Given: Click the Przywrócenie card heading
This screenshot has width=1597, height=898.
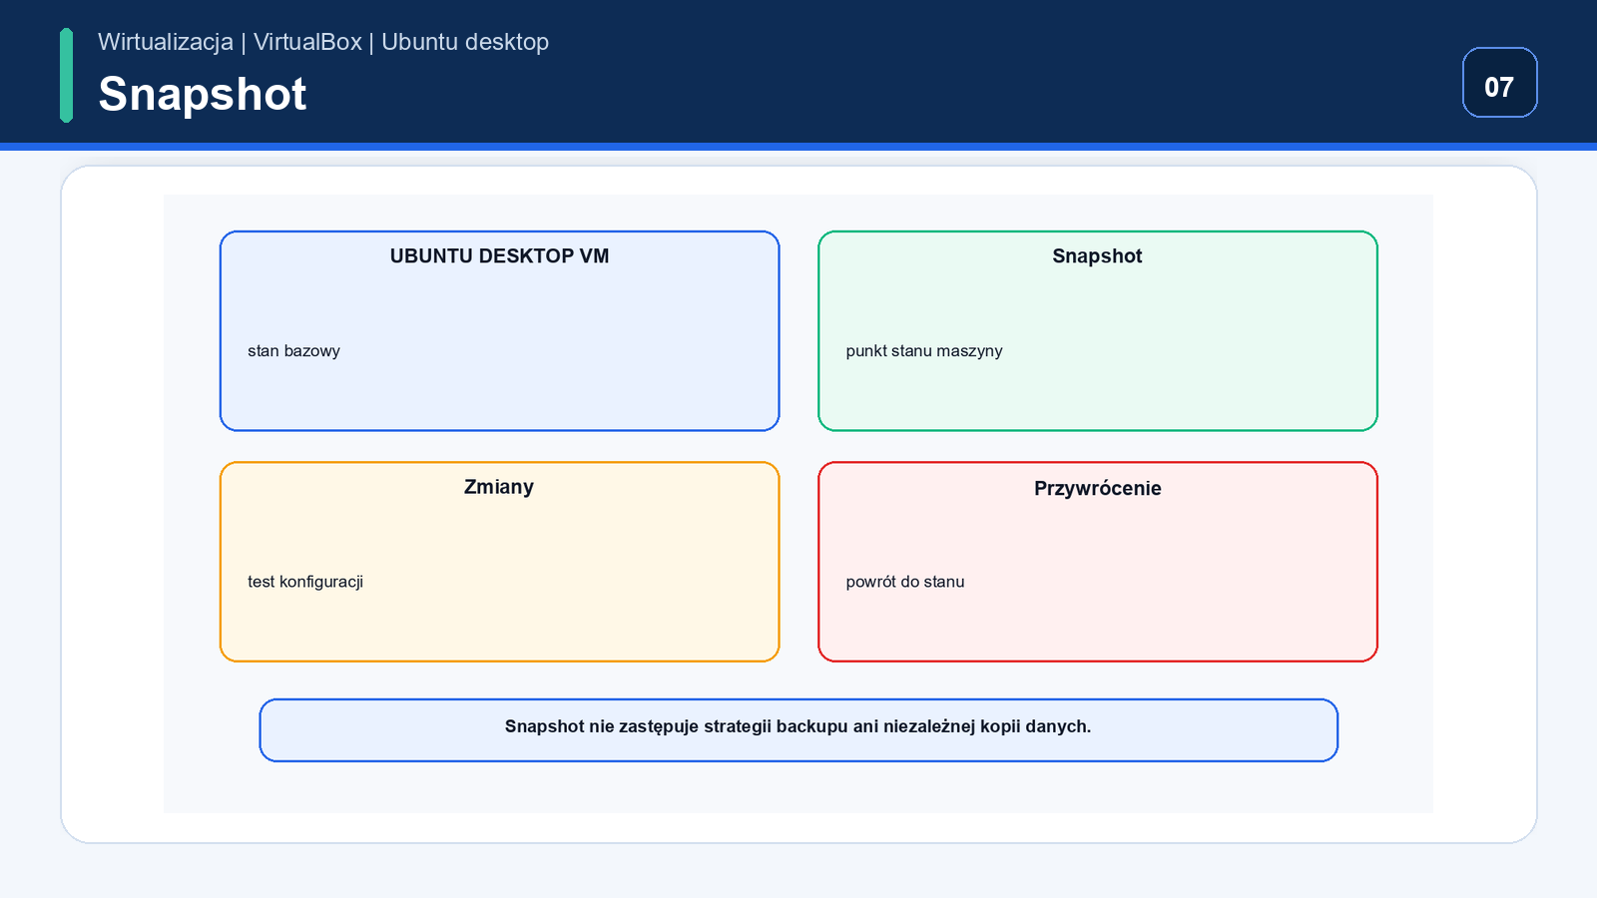Looking at the screenshot, I should [1097, 488].
